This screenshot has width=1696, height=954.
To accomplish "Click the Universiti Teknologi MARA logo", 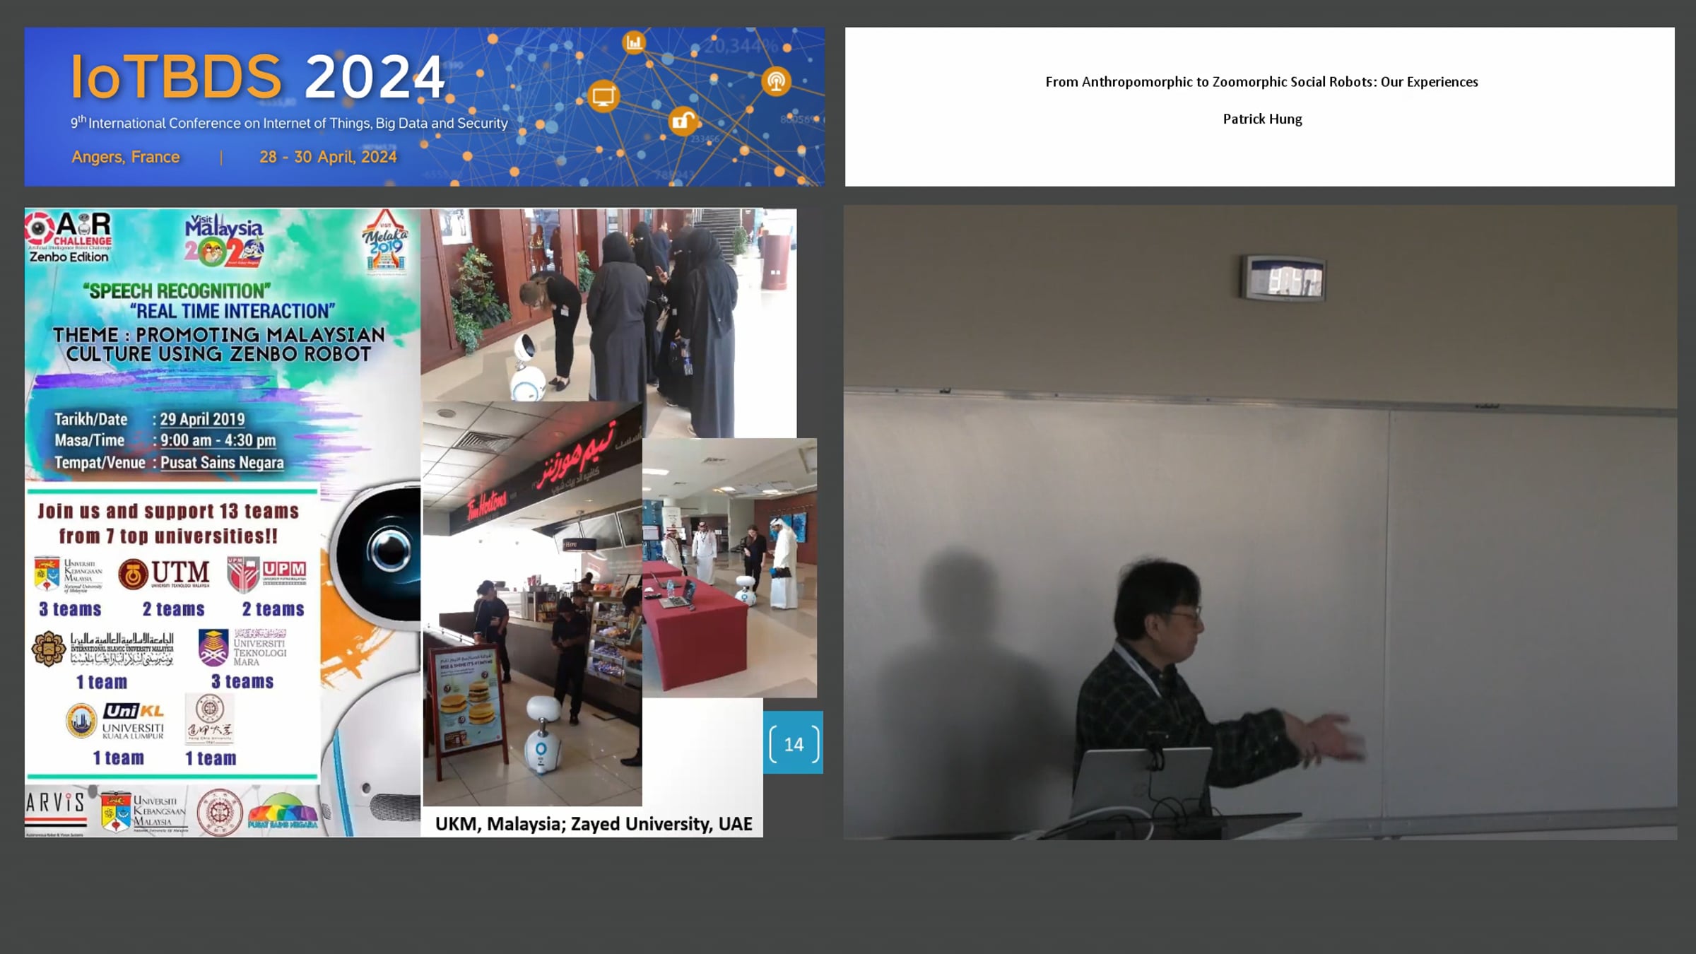I will 242,647.
